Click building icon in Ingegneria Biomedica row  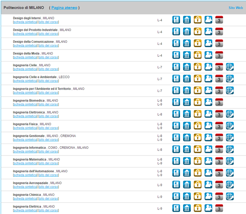click(187, 102)
